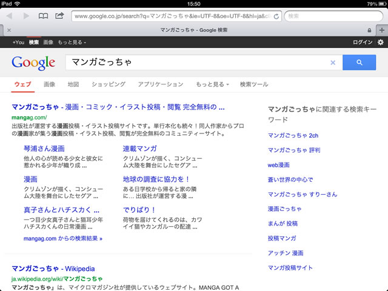Open the でりばり！ sitelink
Image resolution: width=388 pixels, height=291 pixels.
coord(139,210)
